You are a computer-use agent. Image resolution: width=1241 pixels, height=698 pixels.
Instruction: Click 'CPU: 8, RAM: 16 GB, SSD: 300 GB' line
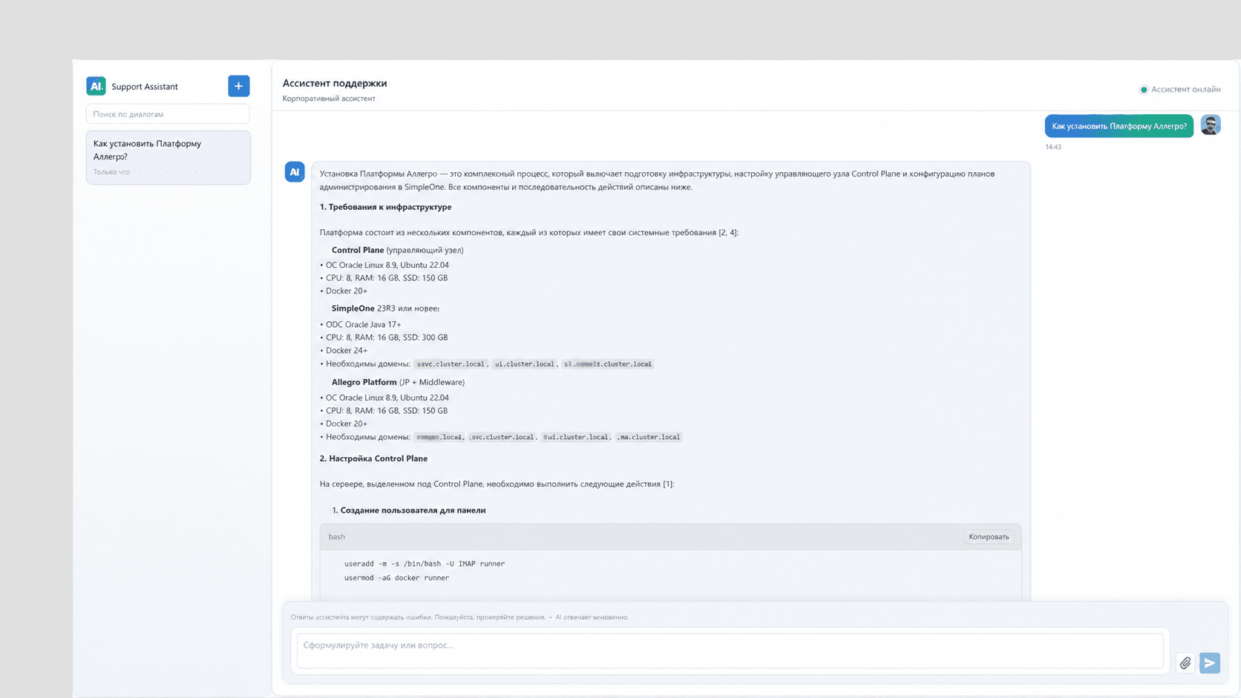pyautogui.click(x=384, y=338)
